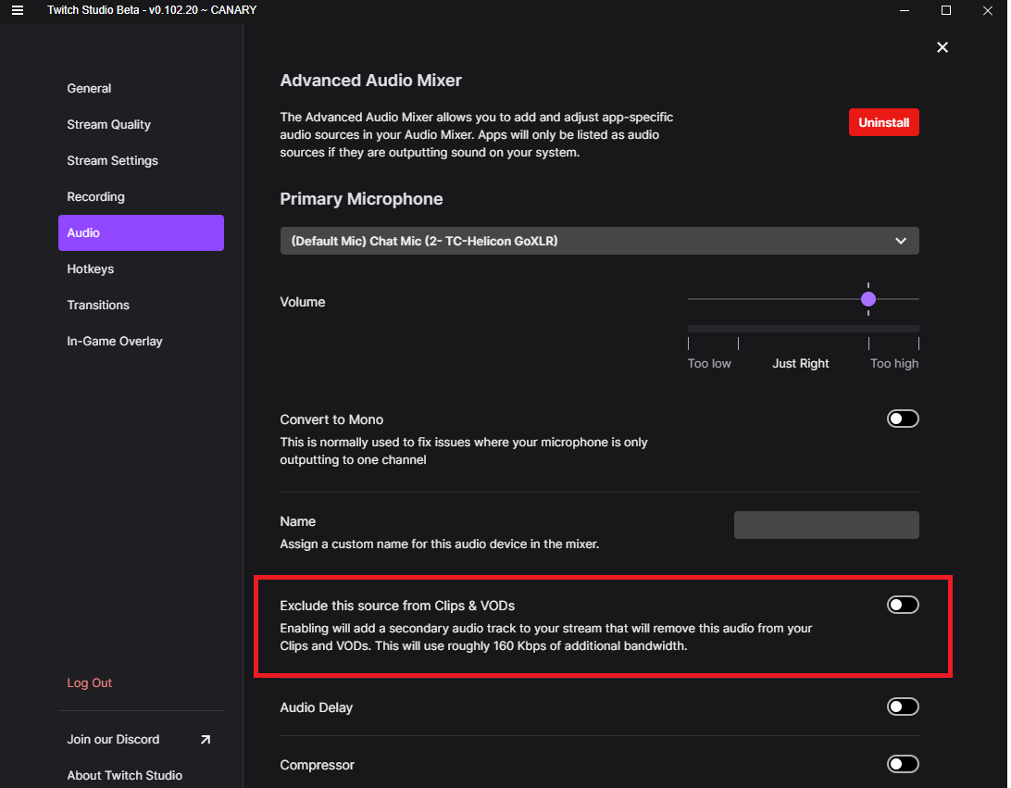View In-Game Overlay settings
Image resolution: width=1011 pixels, height=788 pixels.
(x=114, y=341)
